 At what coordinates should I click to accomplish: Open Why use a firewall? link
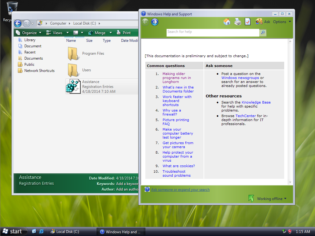tap(172, 112)
